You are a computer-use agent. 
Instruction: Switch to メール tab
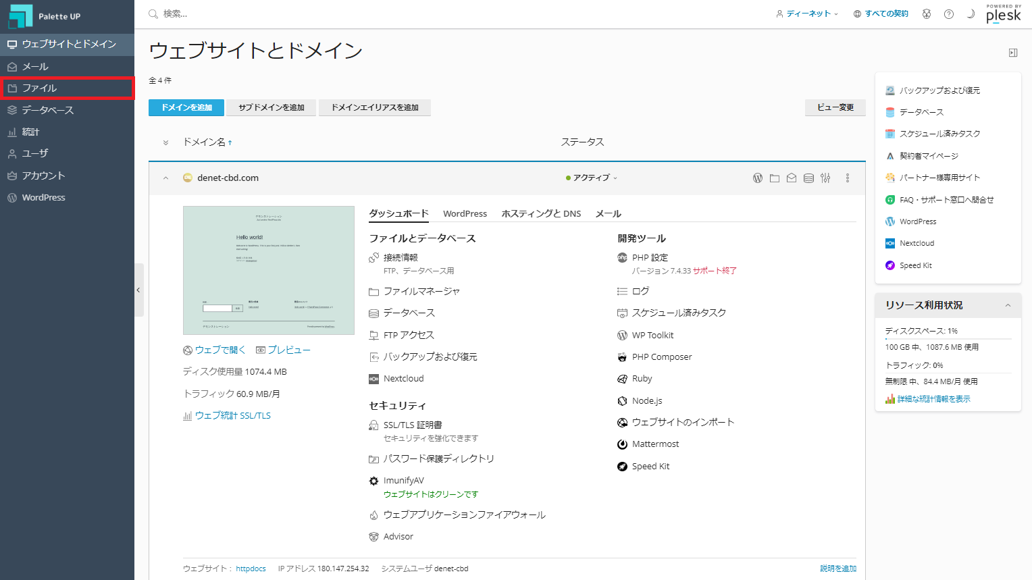(x=608, y=213)
